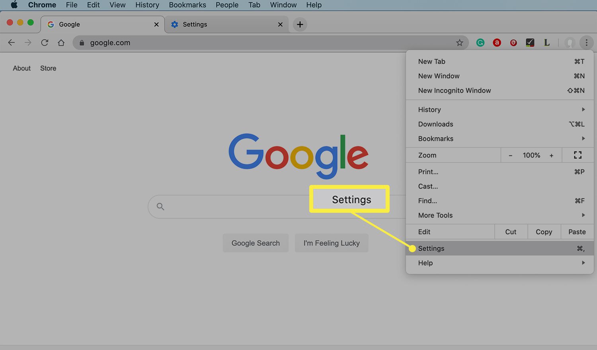This screenshot has height=350, width=597.
Task: Choose Find… from the menu
Action: (499, 201)
